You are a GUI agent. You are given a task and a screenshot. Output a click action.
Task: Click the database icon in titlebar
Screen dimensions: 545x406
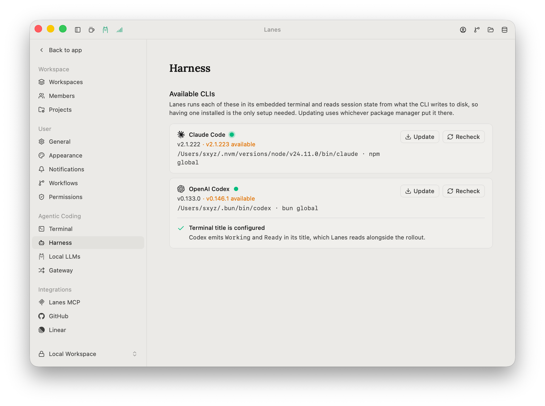pyautogui.click(x=505, y=30)
